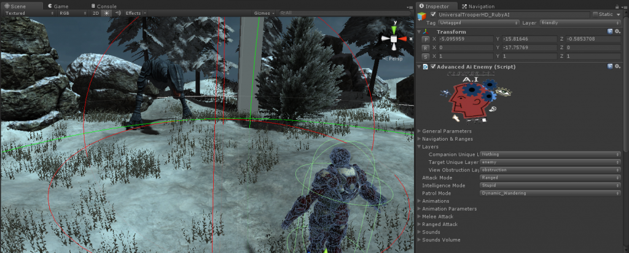Open the Transform component gear menu
629x253 pixels.
[617, 31]
